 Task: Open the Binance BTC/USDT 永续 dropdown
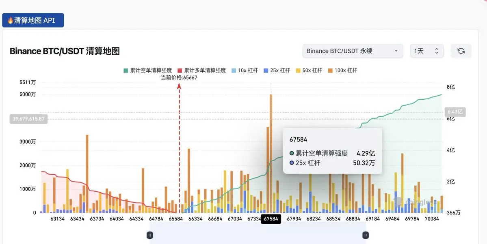click(353, 51)
